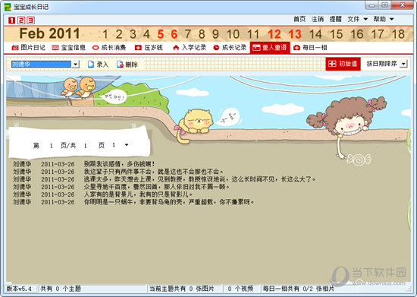Click the Feb 2011 month label
417x297 pixels.
tap(49, 33)
